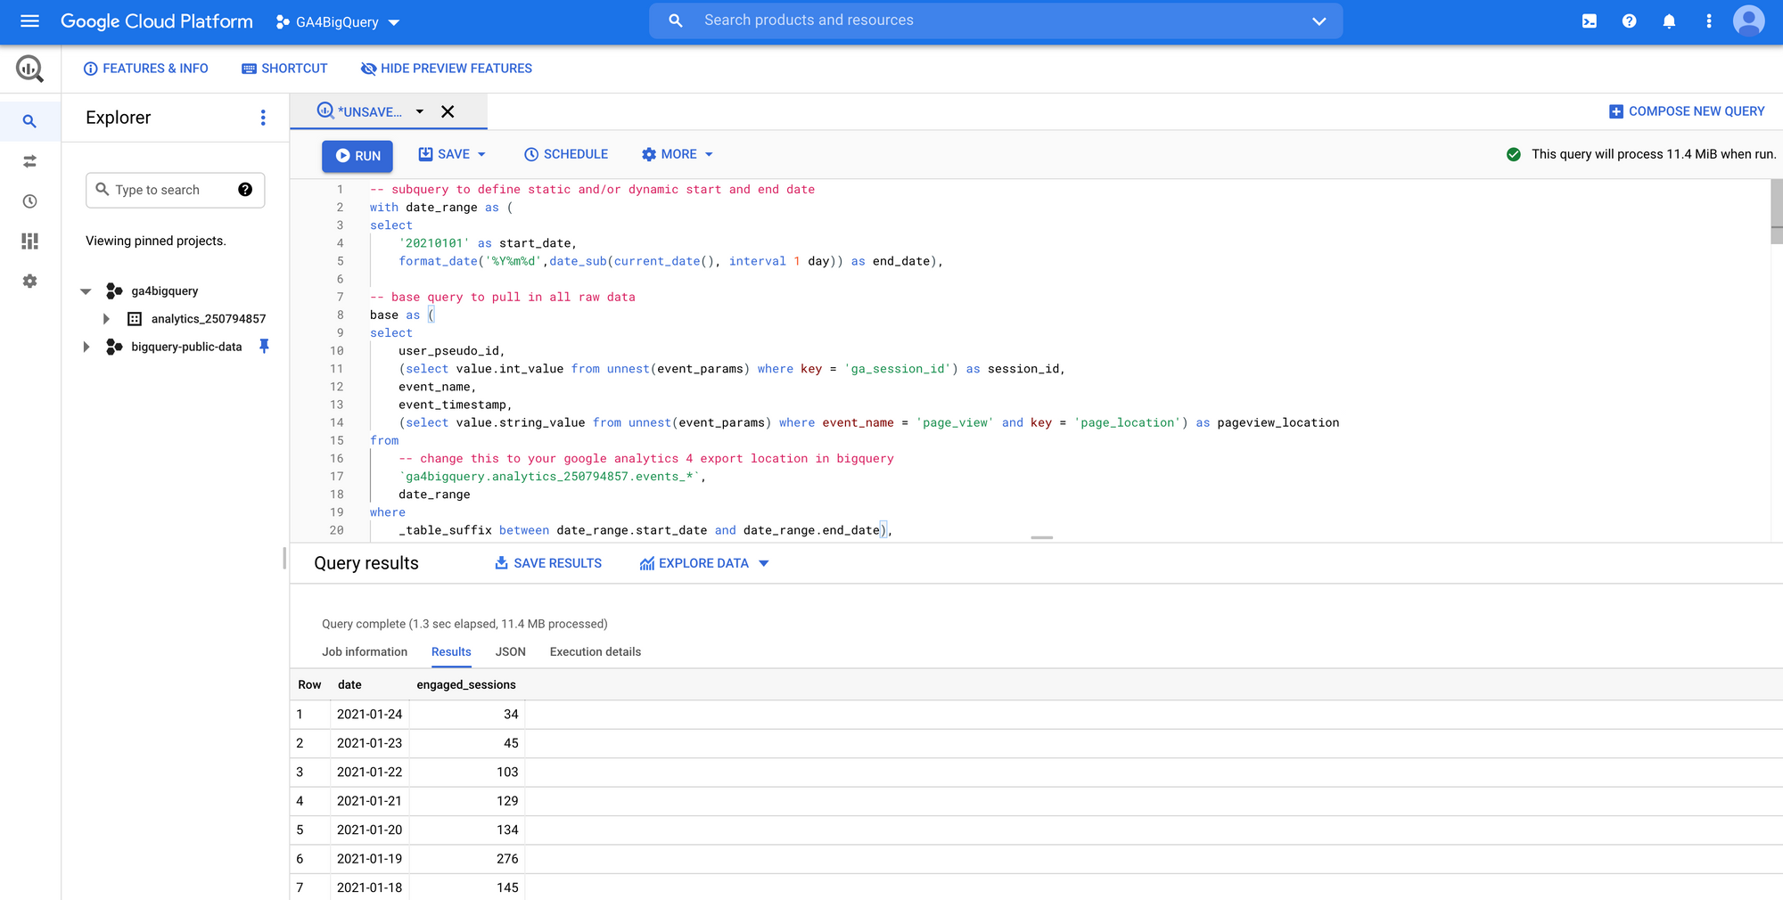1783x900 pixels.
Task: Click the SAVE button
Action: [445, 154]
